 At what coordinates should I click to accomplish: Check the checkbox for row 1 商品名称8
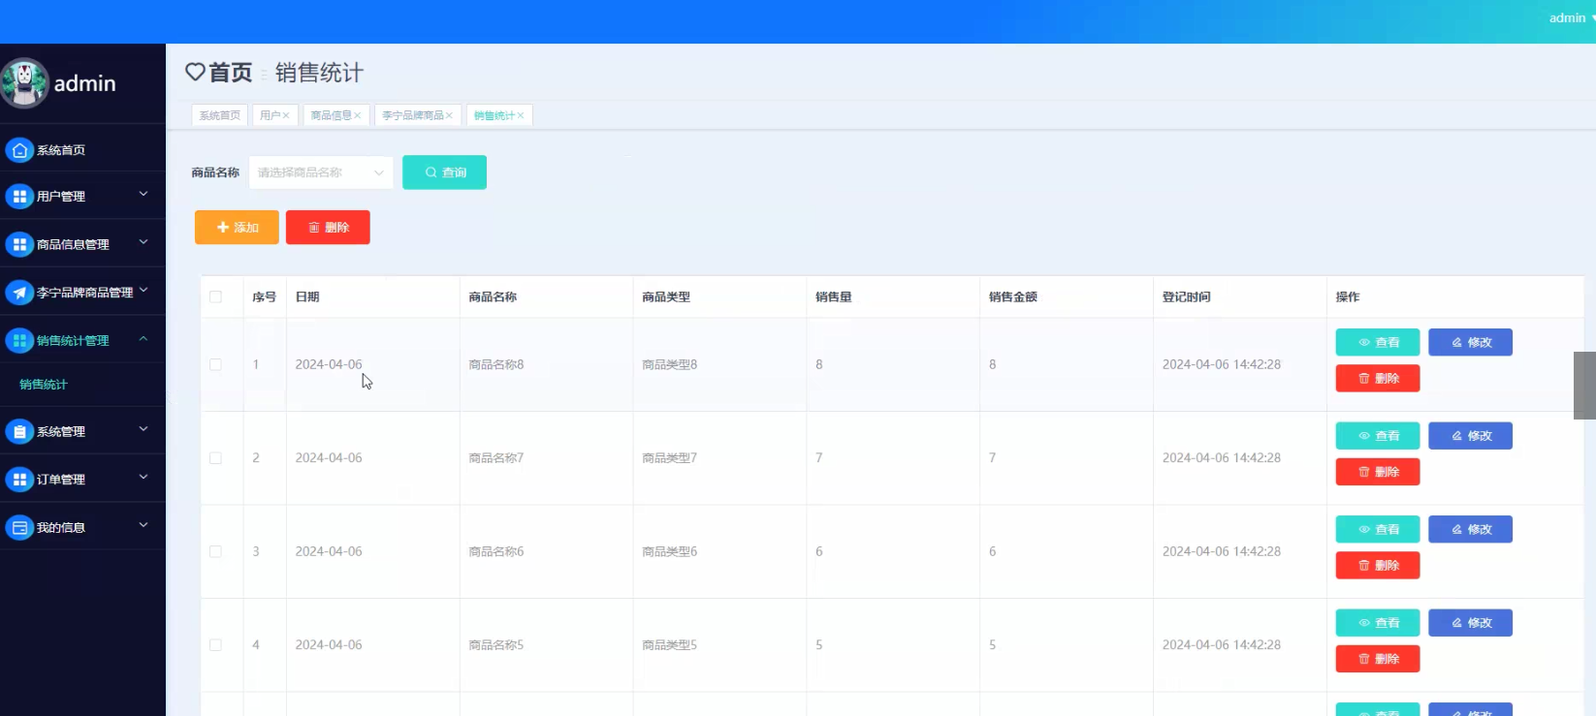(x=215, y=364)
